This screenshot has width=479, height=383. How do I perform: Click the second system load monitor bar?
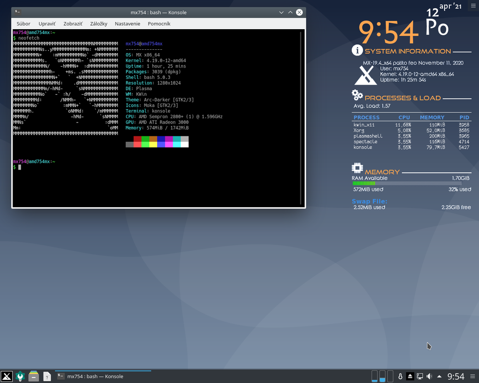[x=382, y=376]
